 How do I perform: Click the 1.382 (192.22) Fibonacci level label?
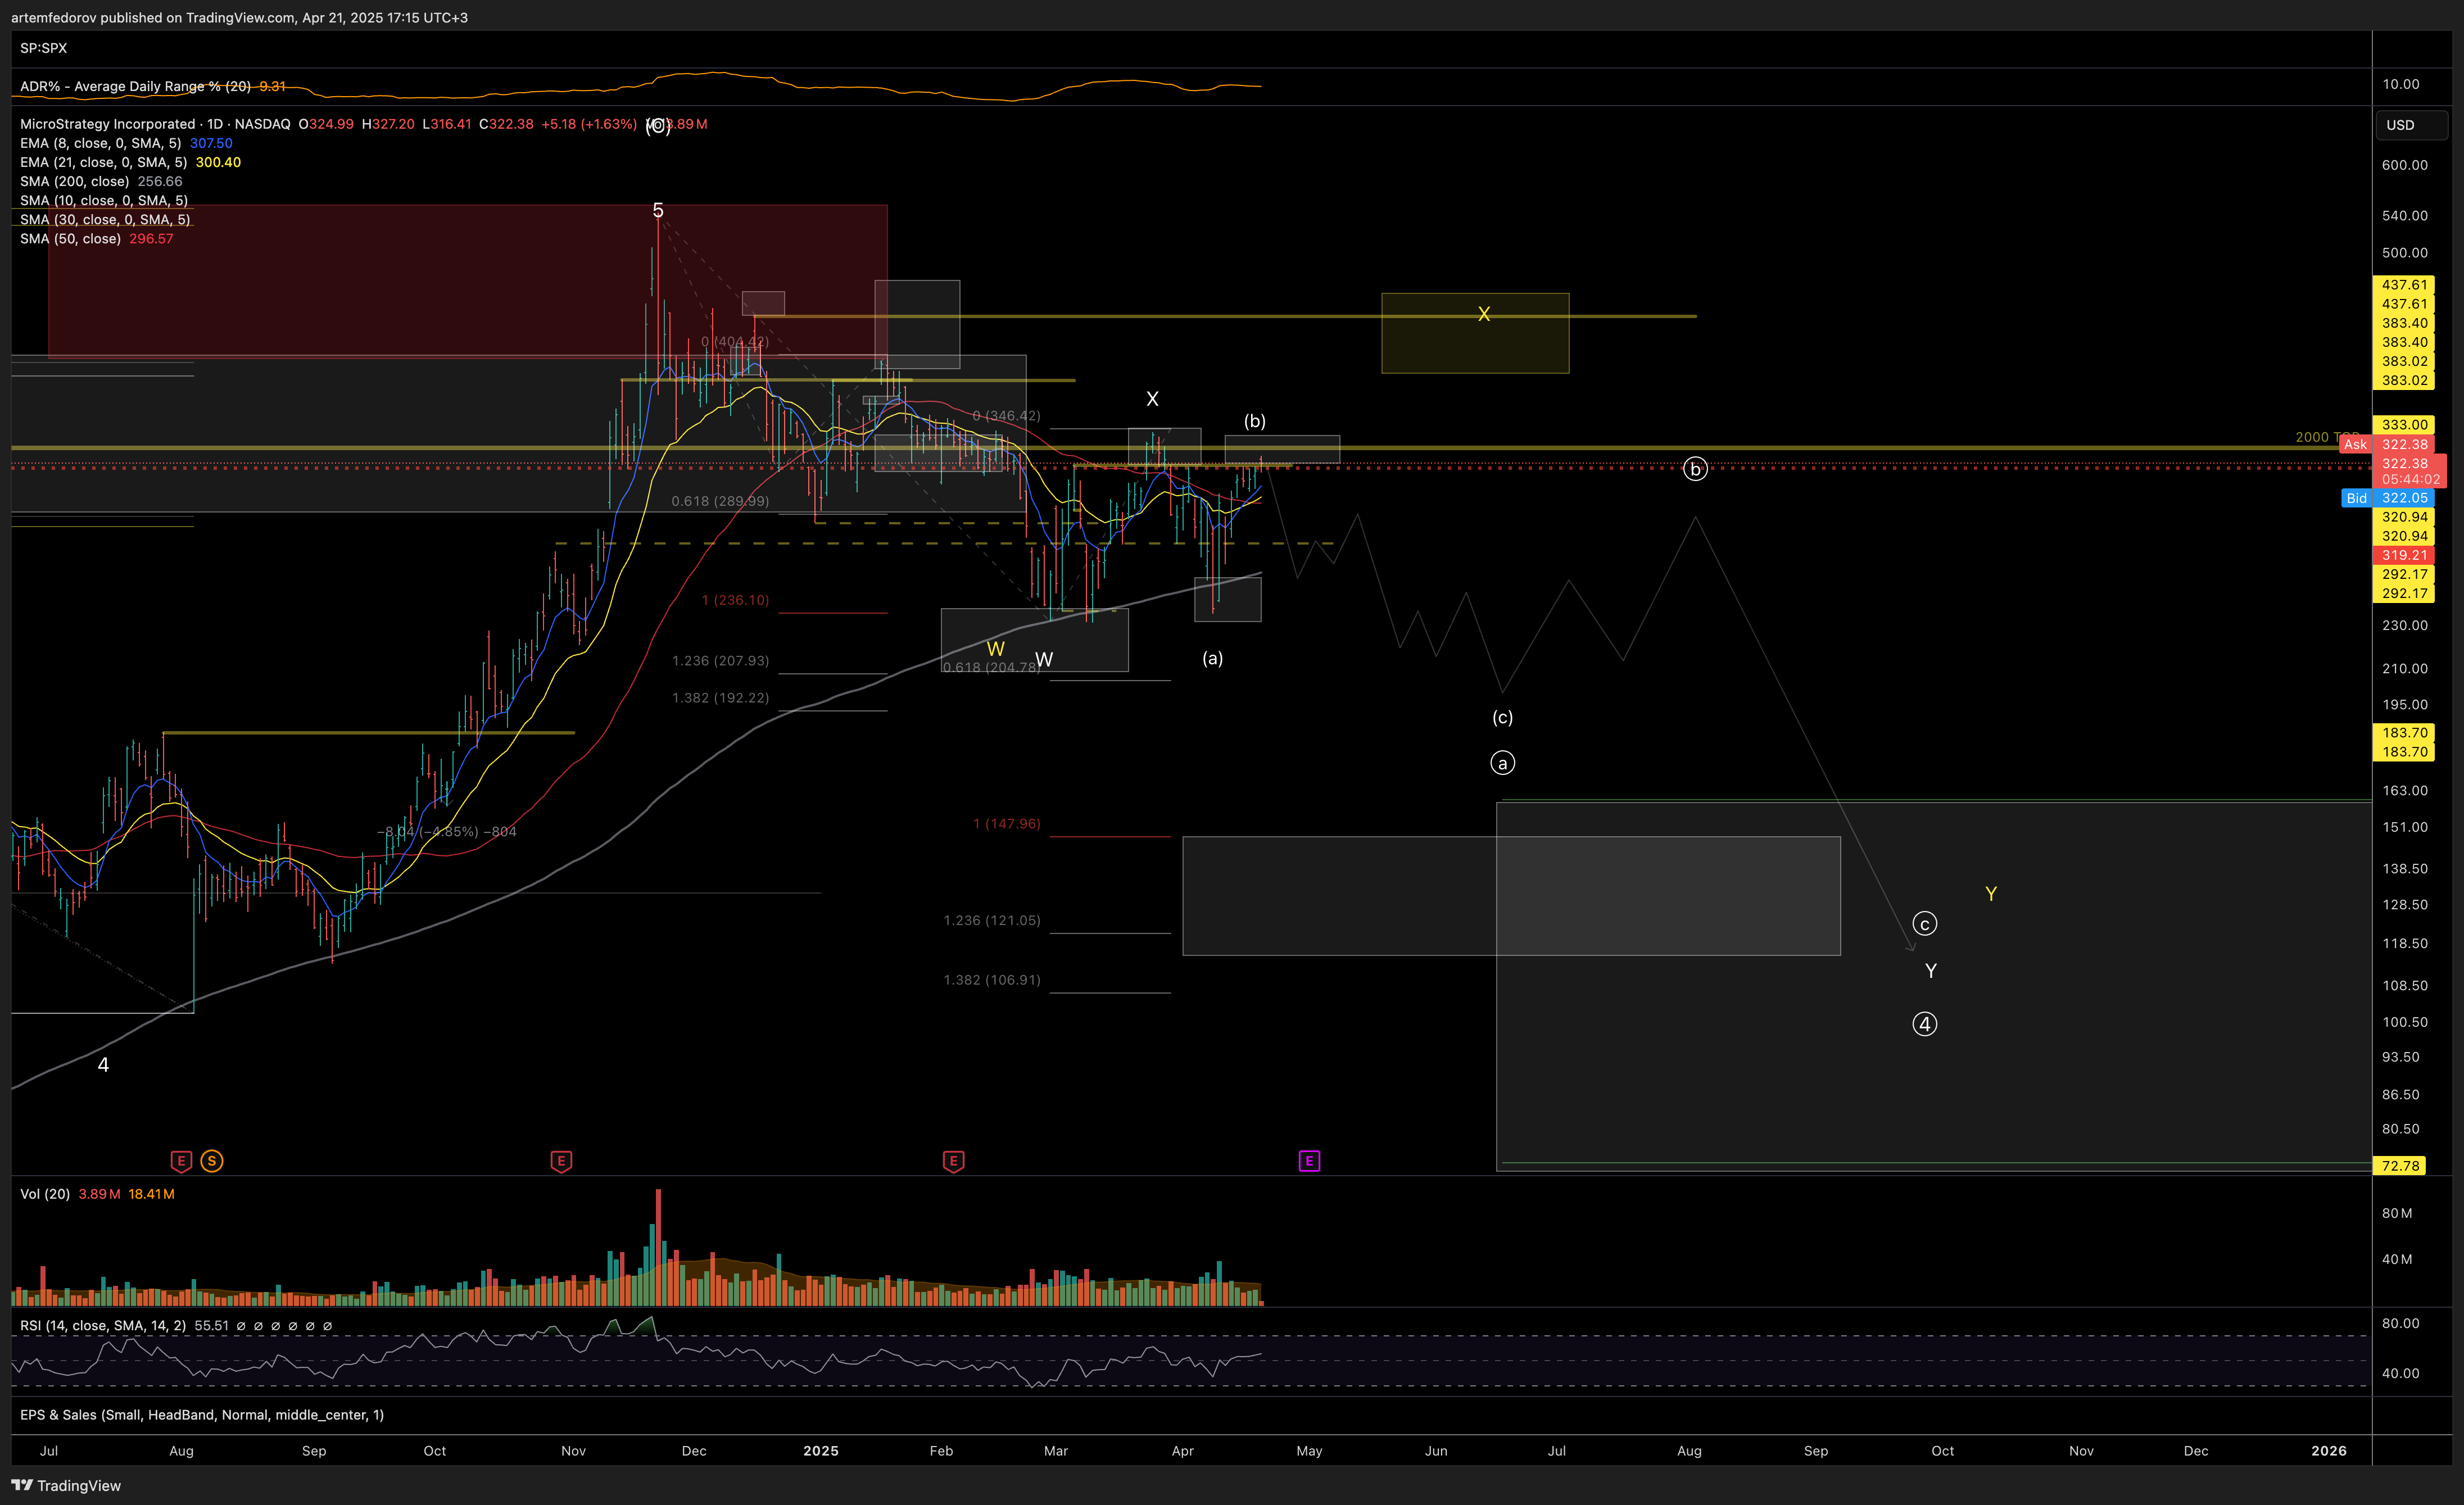coord(720,698)
